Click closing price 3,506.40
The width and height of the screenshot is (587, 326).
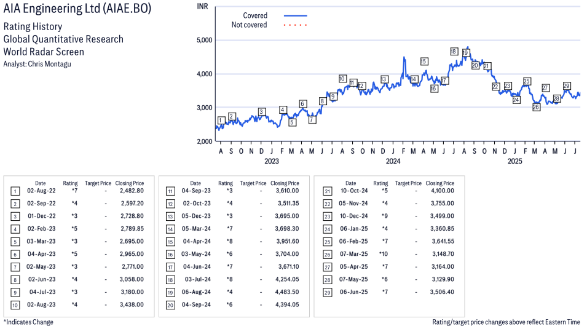click(x=442, y=292)
